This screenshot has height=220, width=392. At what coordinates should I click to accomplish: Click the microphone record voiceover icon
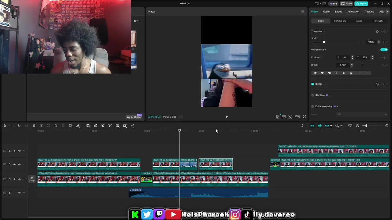tap(302, 126)
